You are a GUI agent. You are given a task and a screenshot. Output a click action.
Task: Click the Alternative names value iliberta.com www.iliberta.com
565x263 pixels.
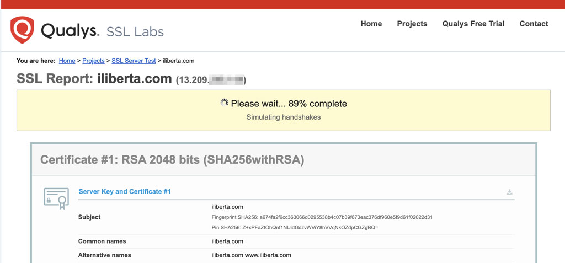[251, 255]
